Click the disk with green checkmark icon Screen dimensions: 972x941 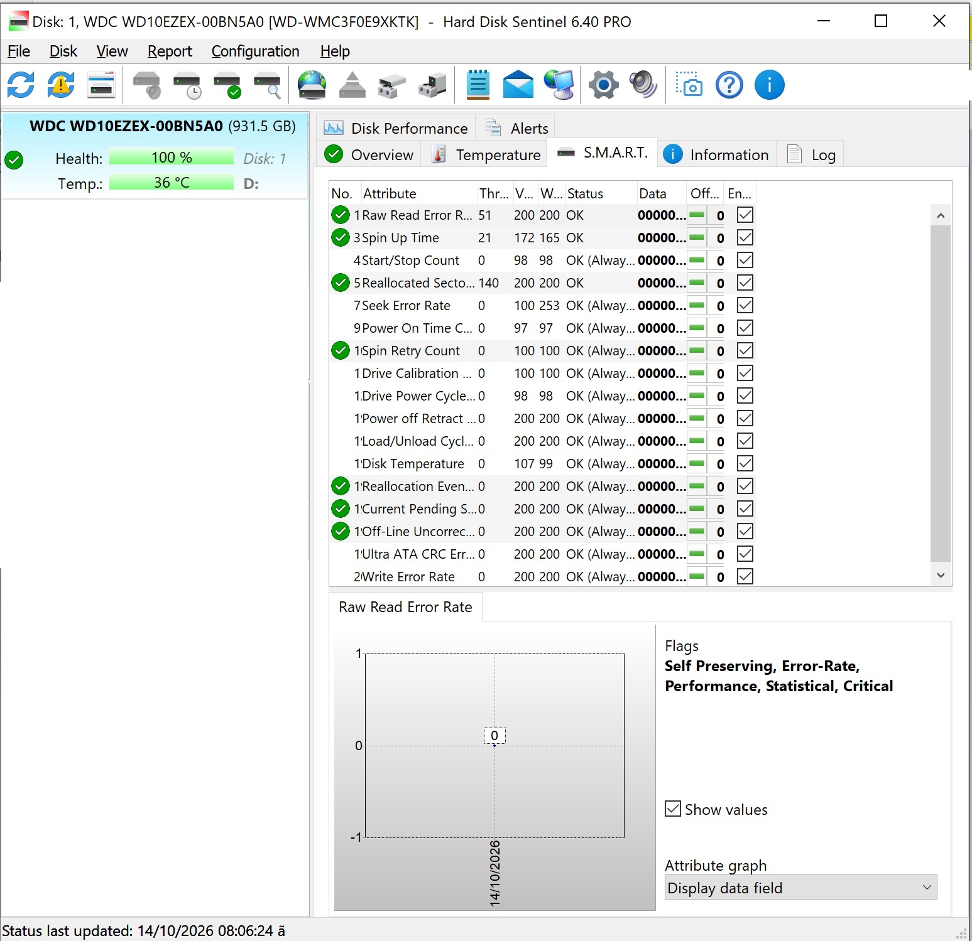[227, 85]
